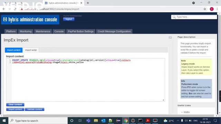Viewport: 221px width, 124px height.
Task: Click the logout button
Action: pos(69,19)
